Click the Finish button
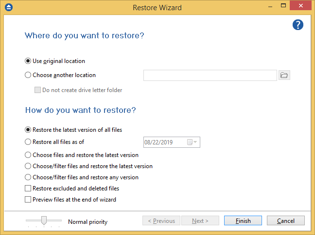Screen dimensions: 315x235 (243, 220)
